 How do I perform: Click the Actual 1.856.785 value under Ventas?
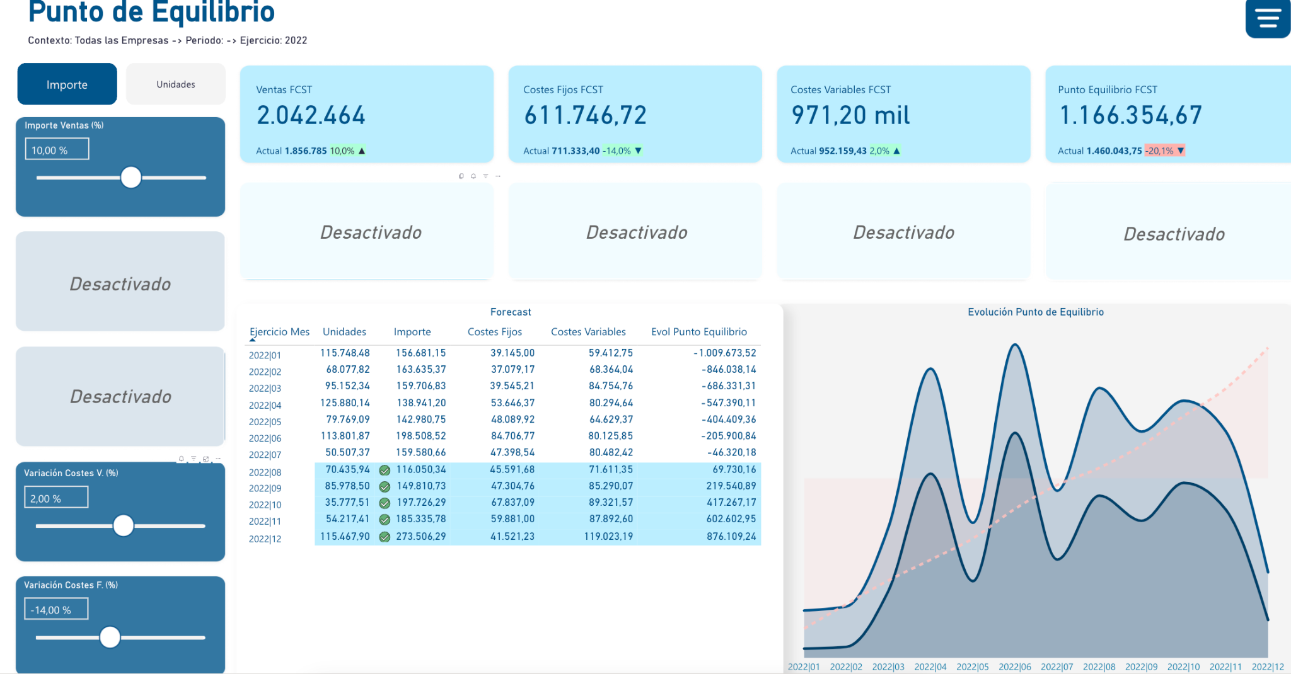[x=305, y=151]
